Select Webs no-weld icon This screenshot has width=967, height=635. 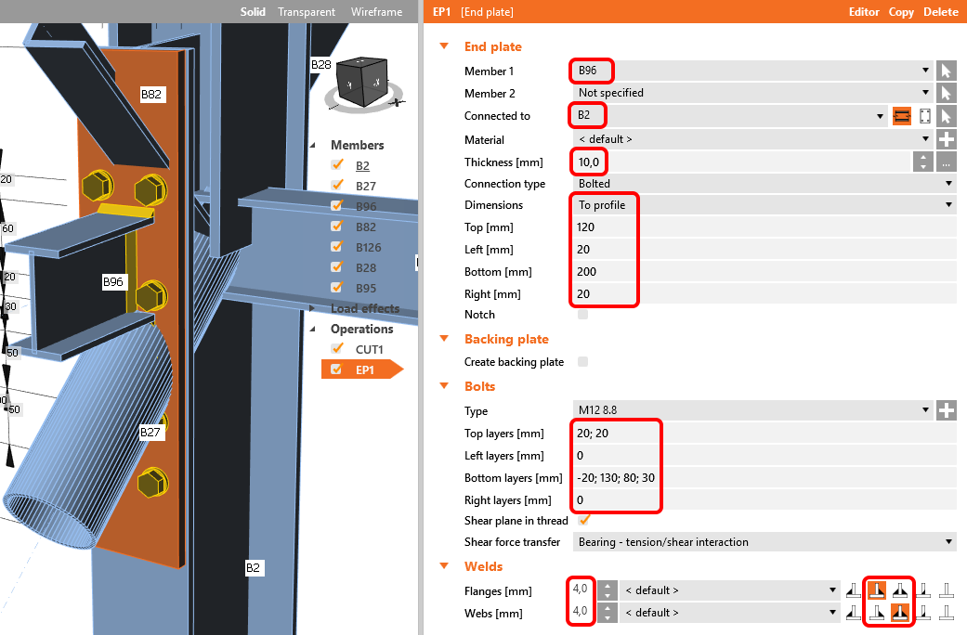[x=947, y=613]
